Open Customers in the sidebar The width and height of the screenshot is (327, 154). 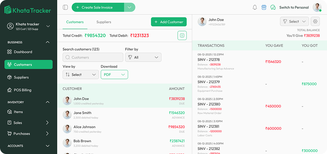[29, 64]
